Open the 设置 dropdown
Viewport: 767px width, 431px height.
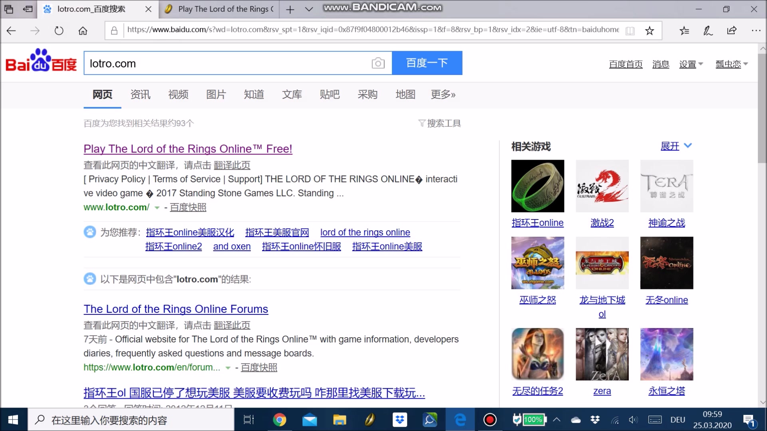pyautogui.click(x=691, y=64)
